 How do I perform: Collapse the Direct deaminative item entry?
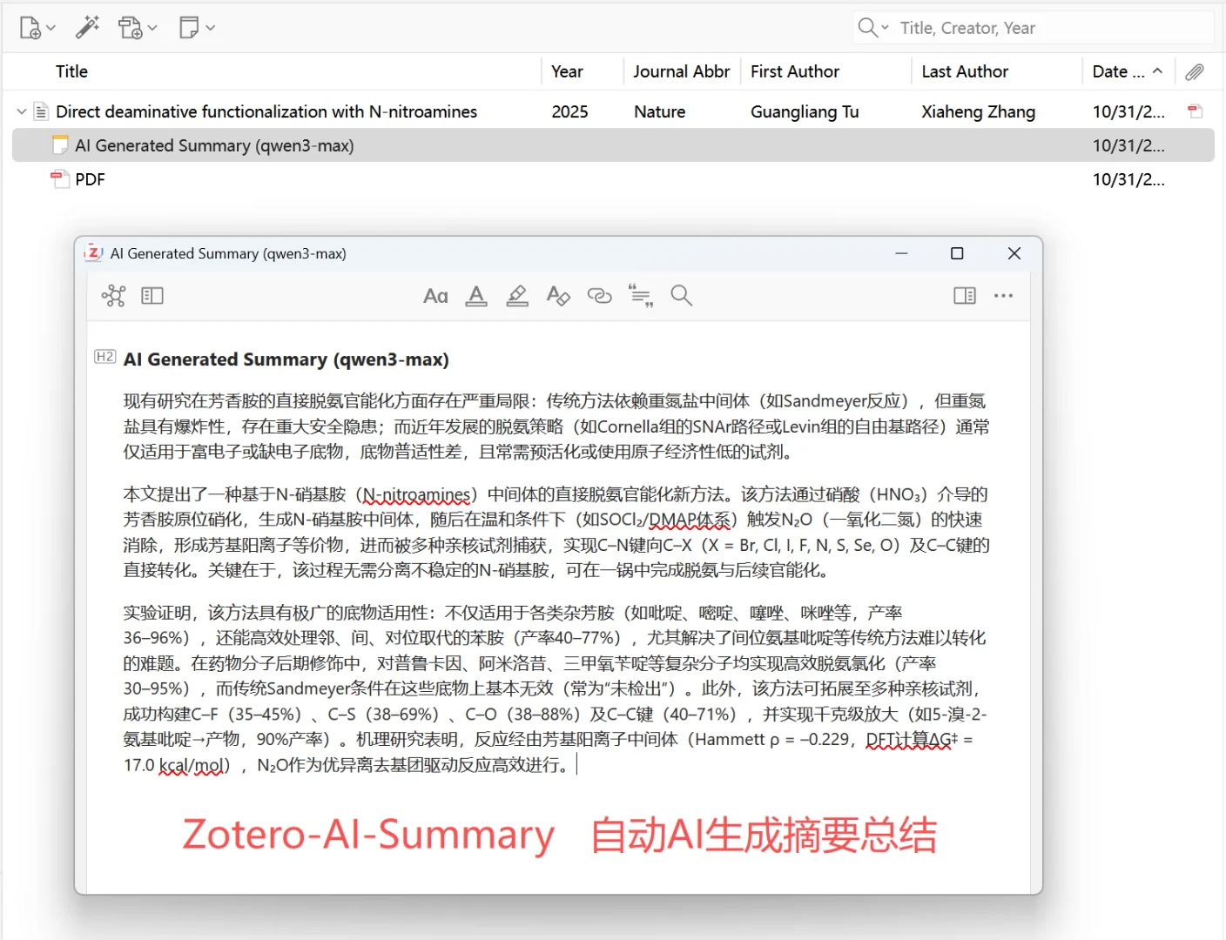20,111
